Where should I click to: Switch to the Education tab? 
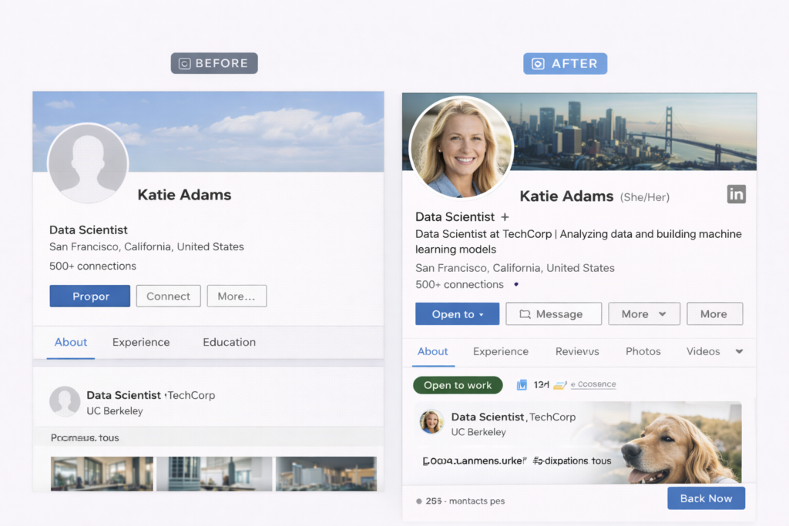[x=229, y=342]
